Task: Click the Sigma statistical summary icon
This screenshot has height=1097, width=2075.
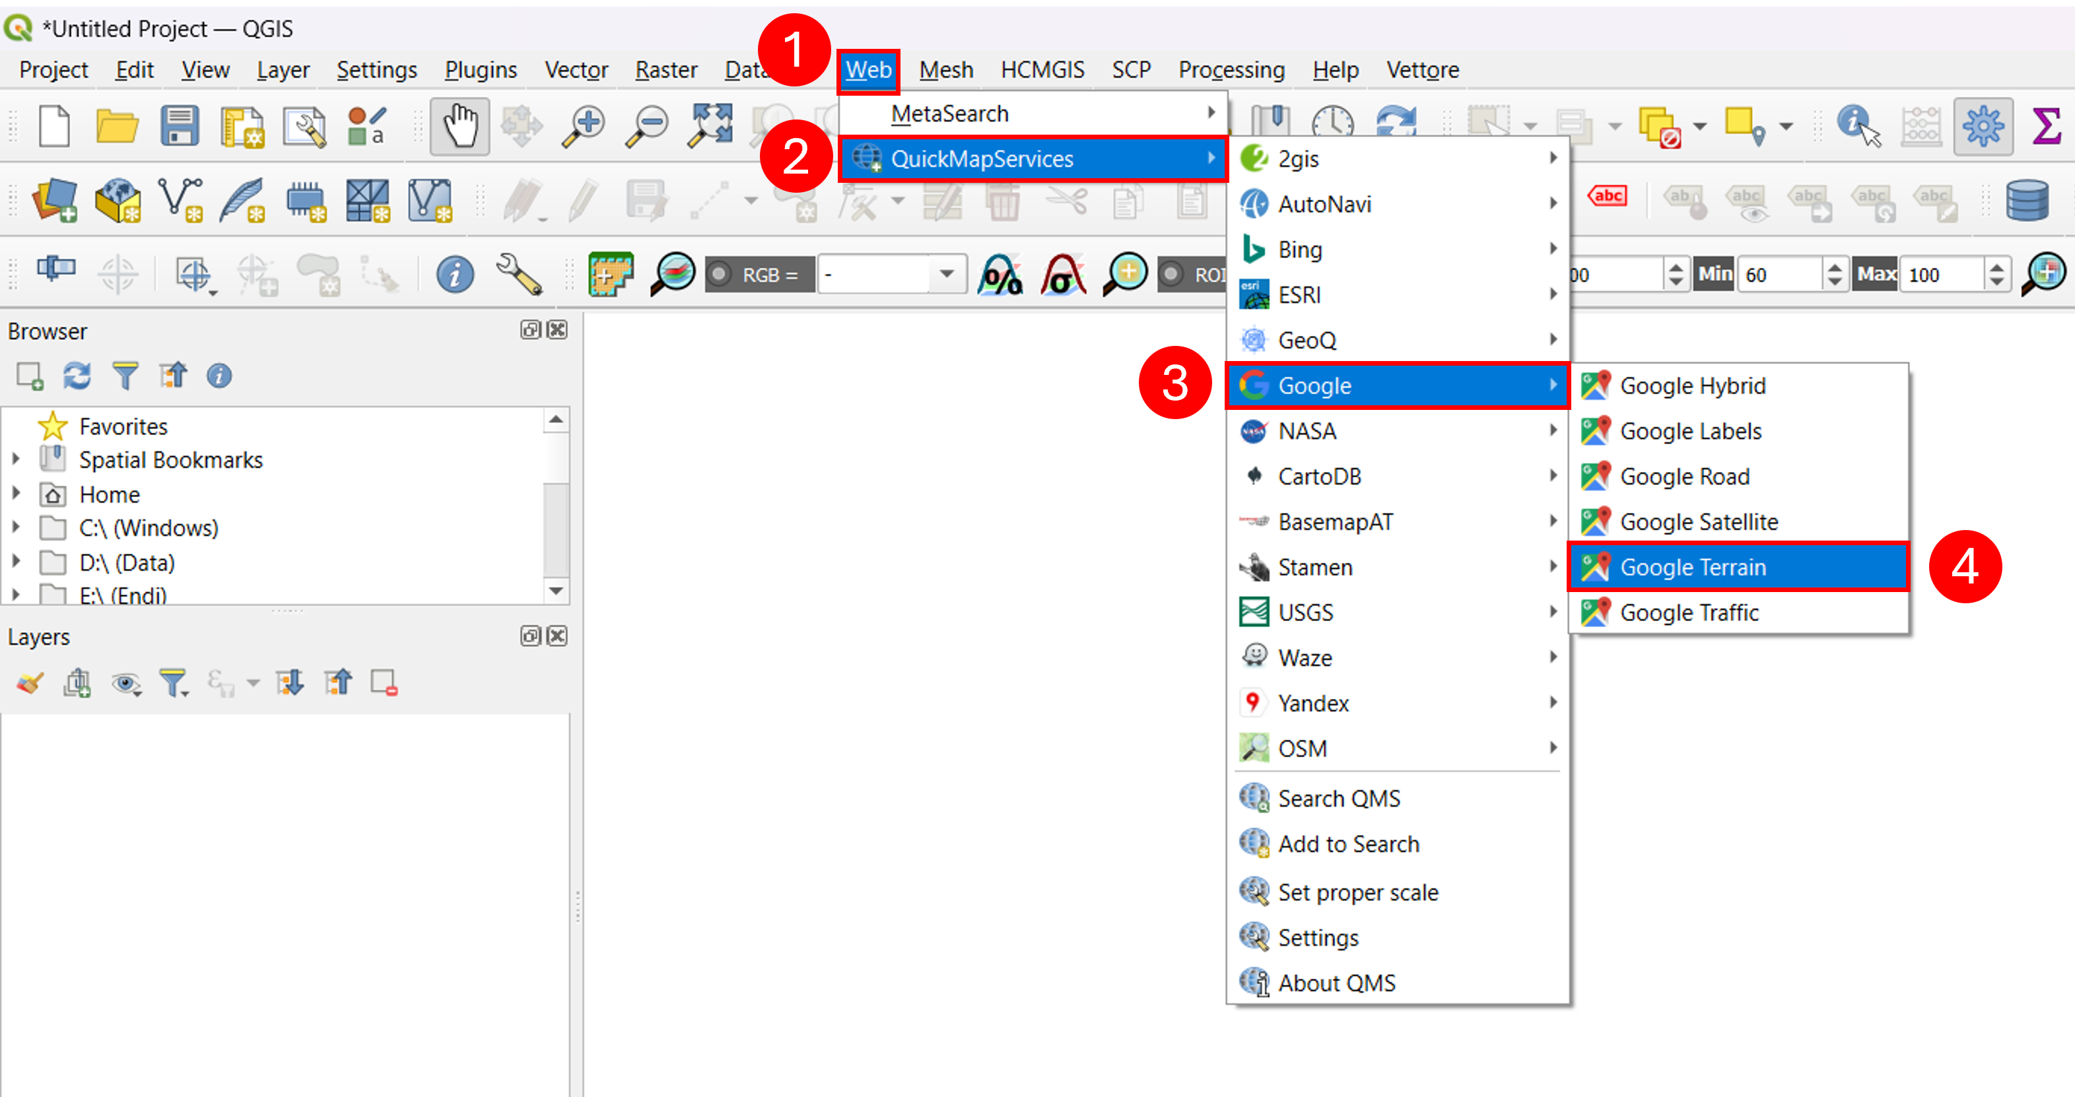Action: pyautogui.click(x=2047, y=127)
